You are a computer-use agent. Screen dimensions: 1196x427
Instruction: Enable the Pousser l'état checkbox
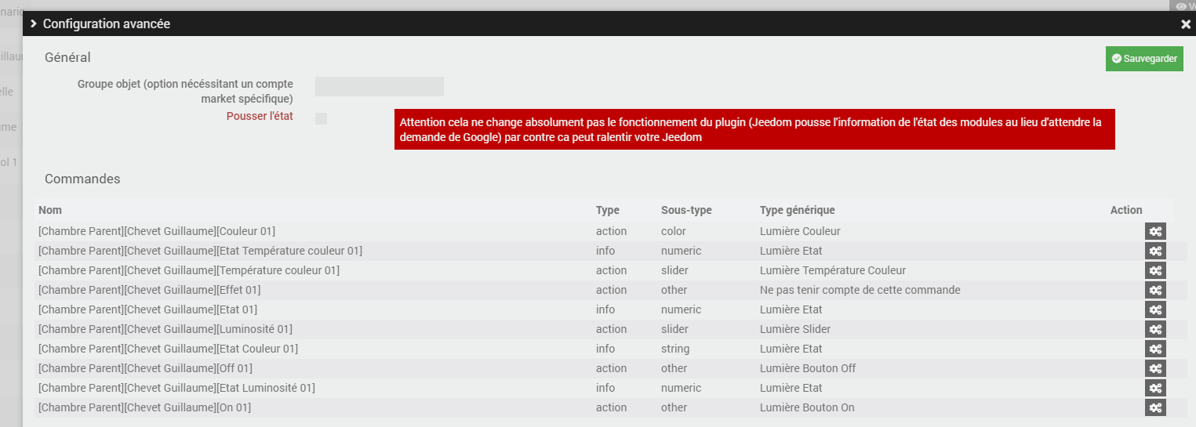coord(321,118)
